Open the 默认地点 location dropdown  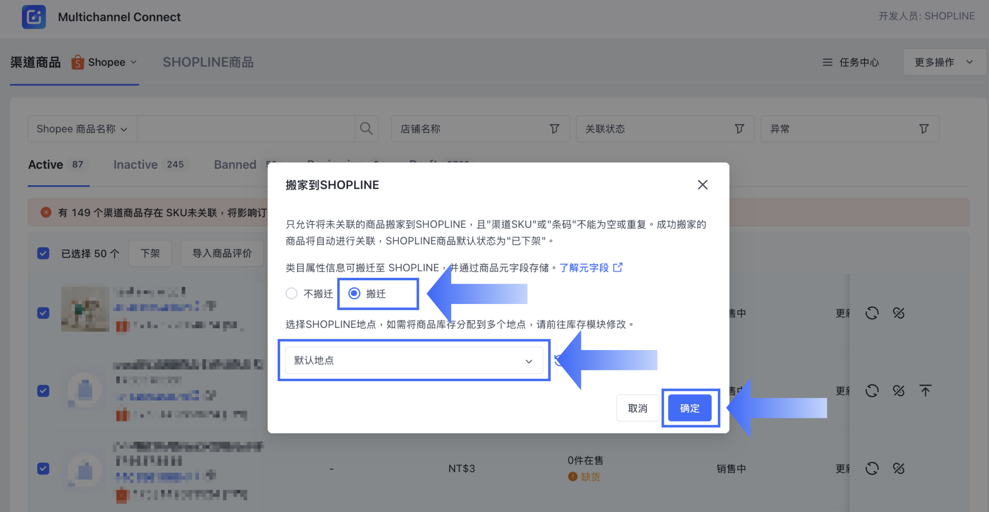(x=414, y=360)
